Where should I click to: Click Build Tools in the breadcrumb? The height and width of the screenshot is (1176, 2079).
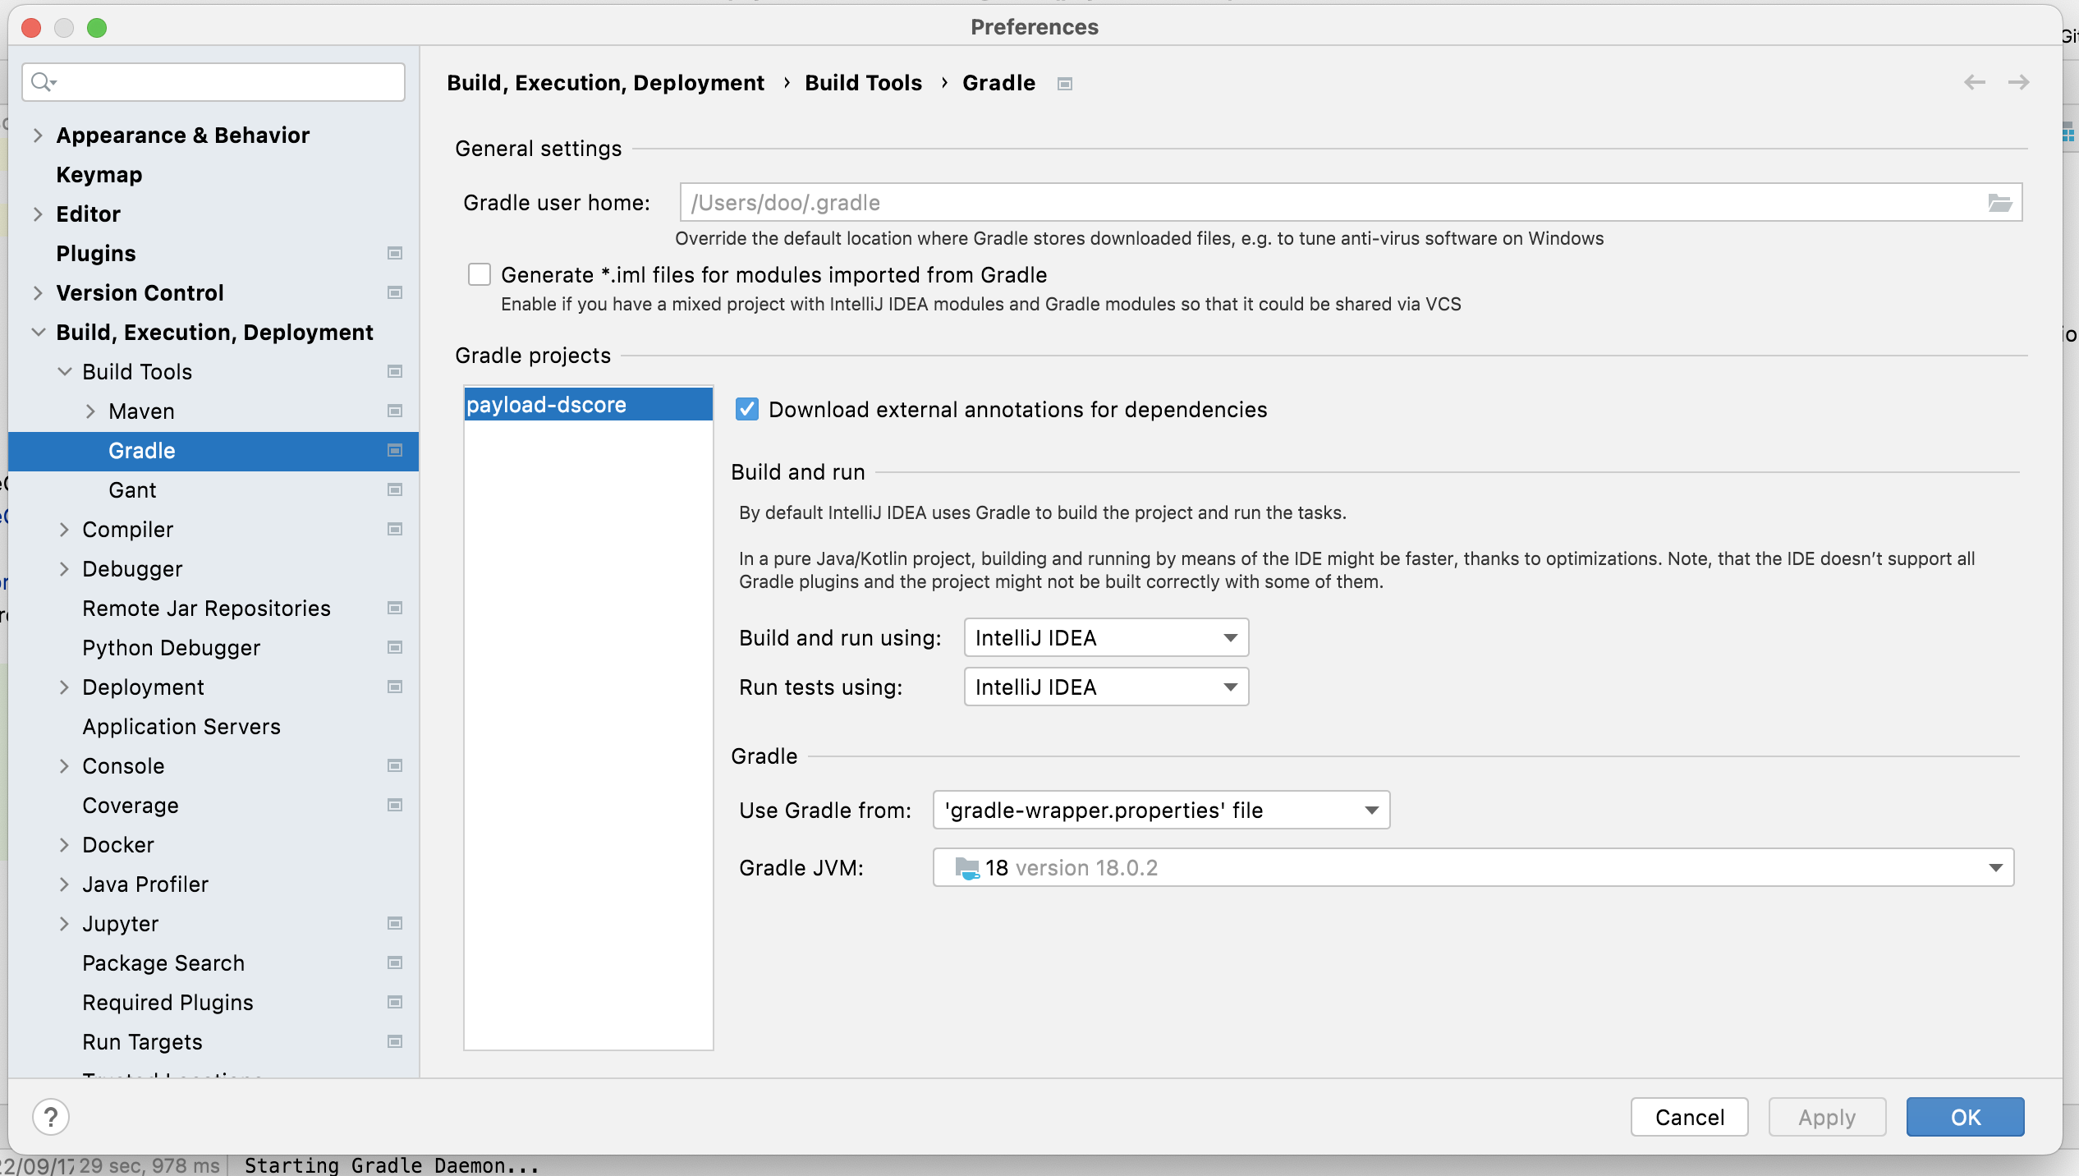(x=863, y=82)
